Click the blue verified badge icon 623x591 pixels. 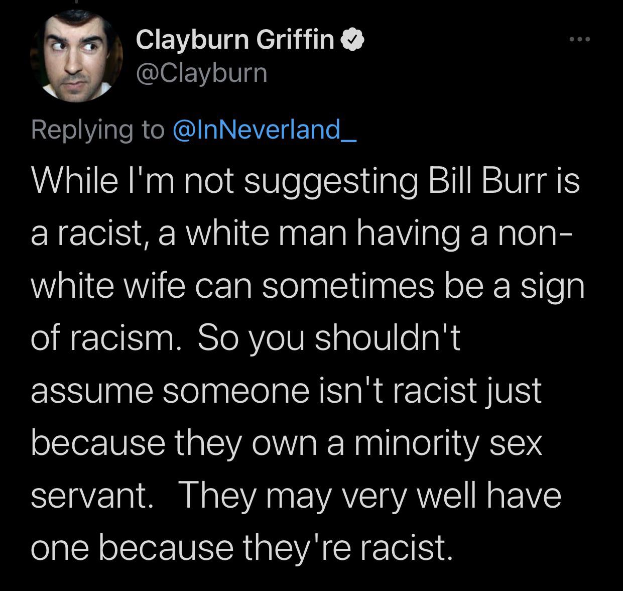[x=352, y=40]
